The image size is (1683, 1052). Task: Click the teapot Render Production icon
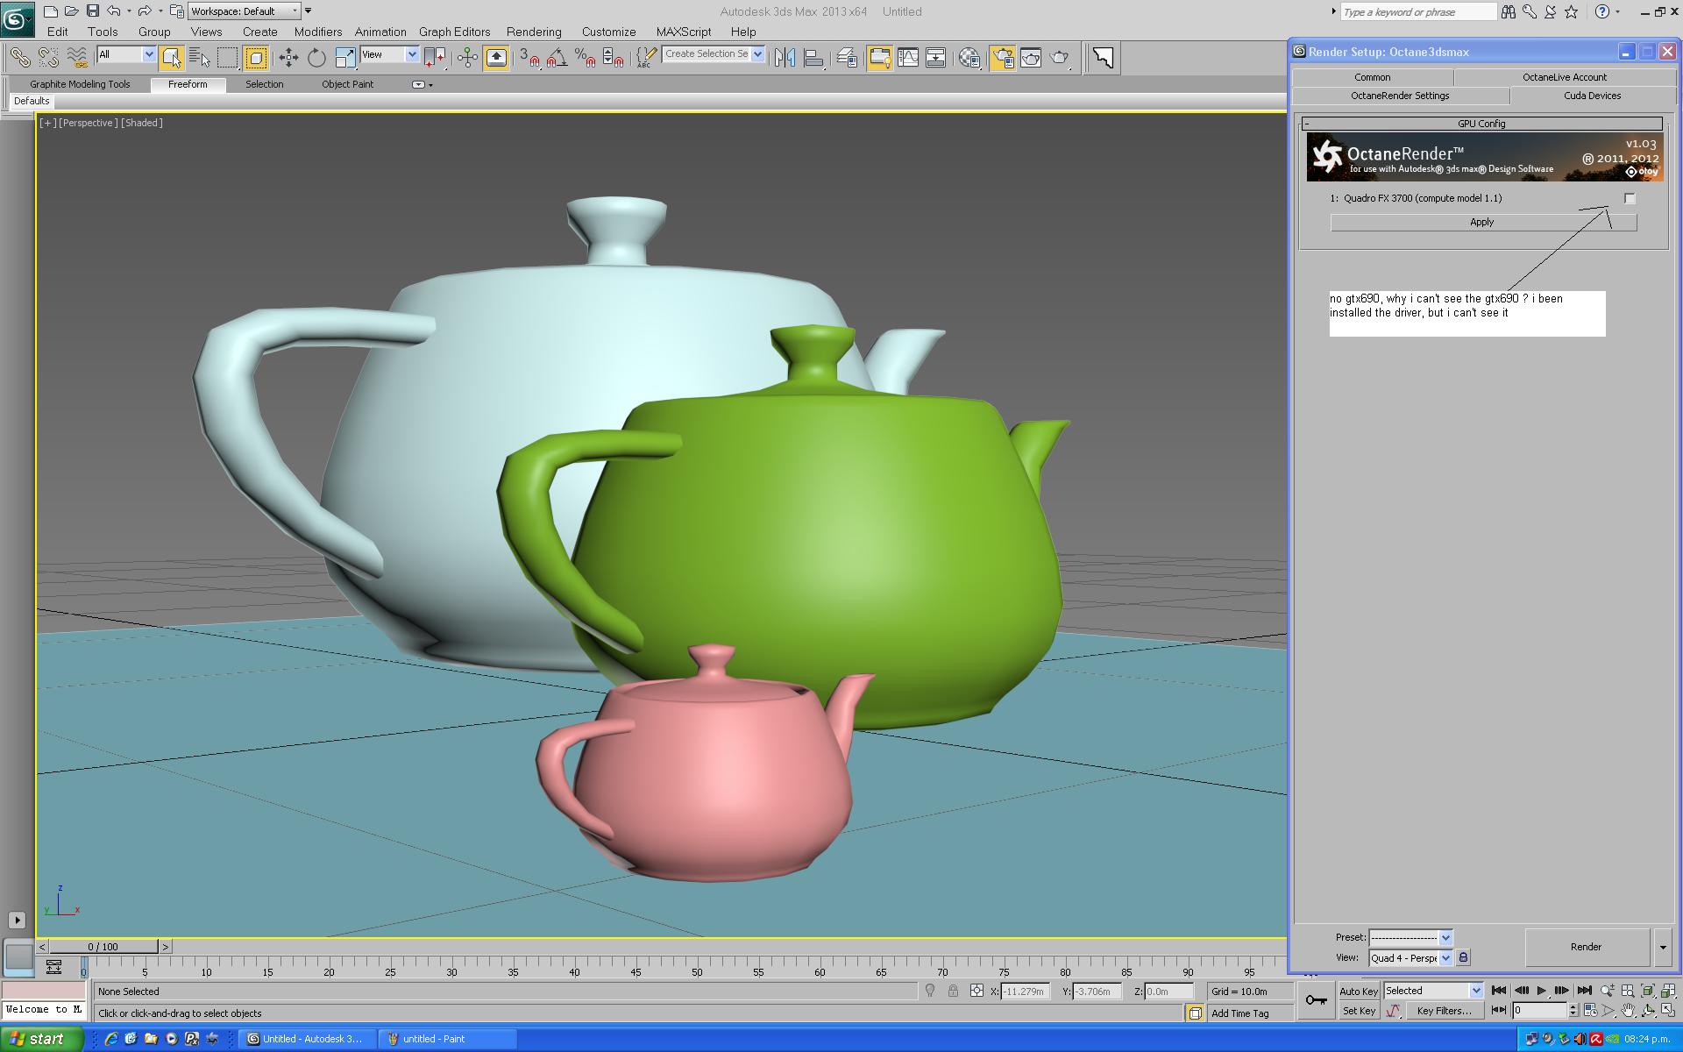pyautogui.click(x=1060, y=58)
